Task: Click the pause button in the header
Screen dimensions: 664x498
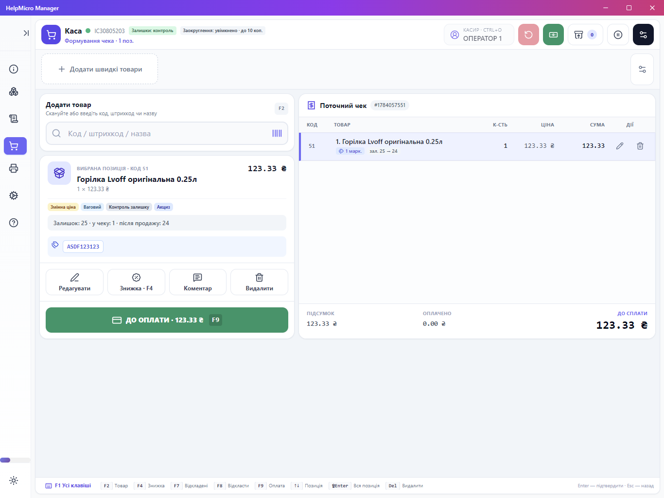Action: (618, 35)
